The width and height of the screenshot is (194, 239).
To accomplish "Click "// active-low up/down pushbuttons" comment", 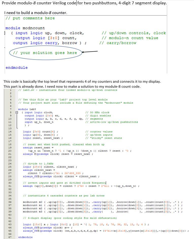I will 112,122.
